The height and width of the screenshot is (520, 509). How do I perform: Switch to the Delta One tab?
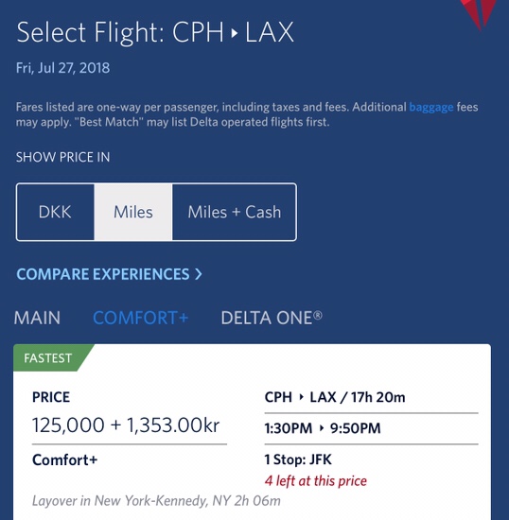272,318
